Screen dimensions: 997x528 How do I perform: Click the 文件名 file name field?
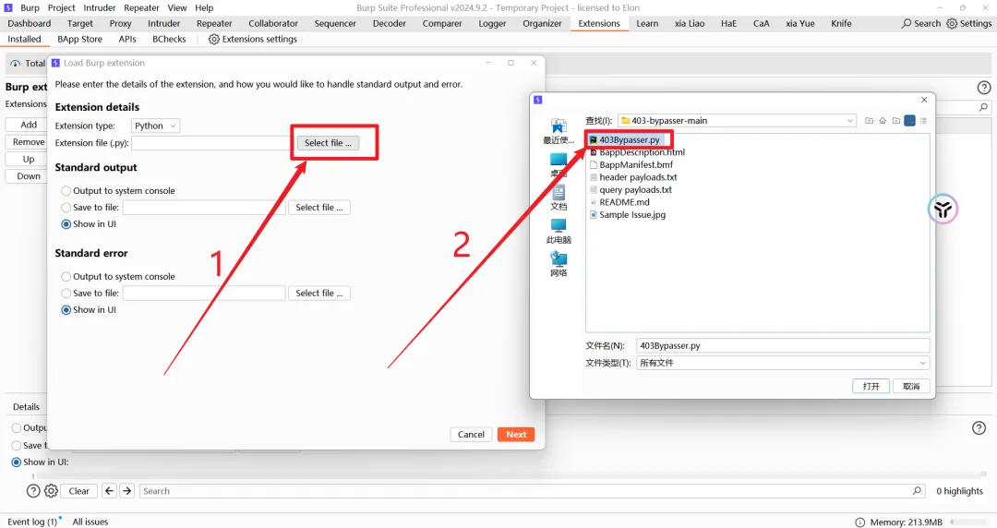point(783,346)
